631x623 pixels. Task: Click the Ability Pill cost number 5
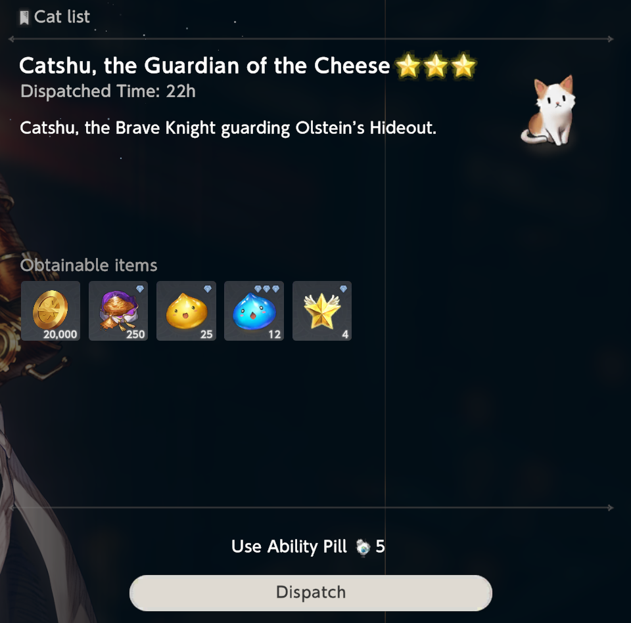point(380,547)
